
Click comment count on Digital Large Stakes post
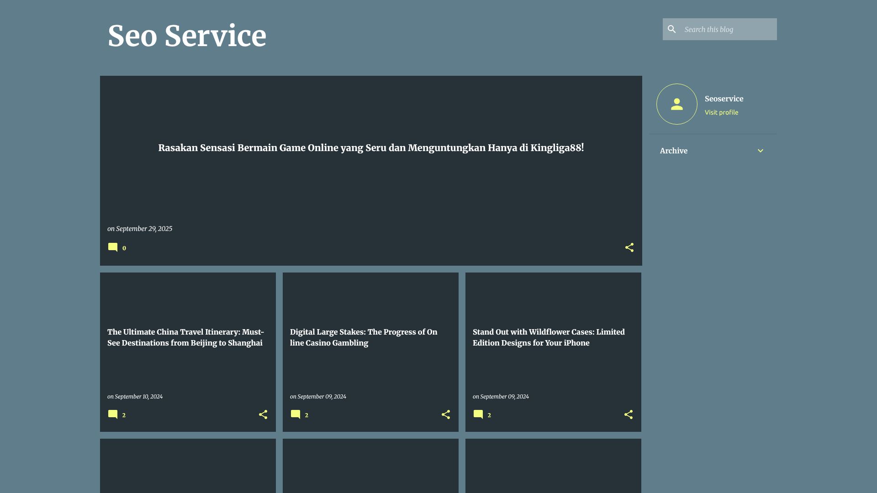(x=306, y=415)
